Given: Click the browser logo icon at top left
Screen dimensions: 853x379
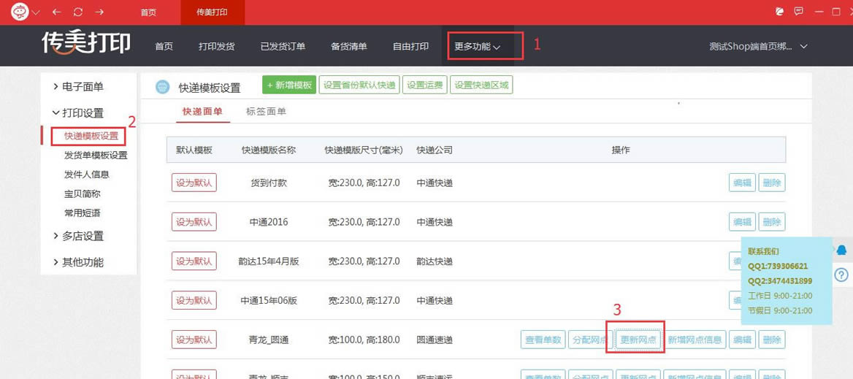Looking at the screenshot, I should [x=20, y=12].
